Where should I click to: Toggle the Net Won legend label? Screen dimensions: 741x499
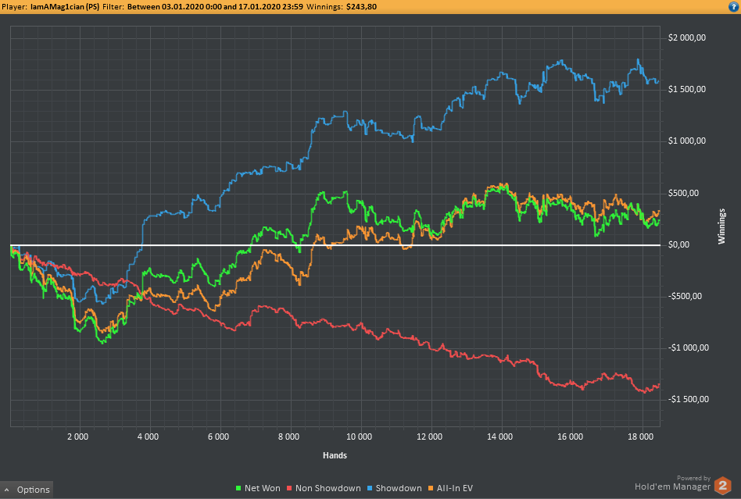pos(263,488)
